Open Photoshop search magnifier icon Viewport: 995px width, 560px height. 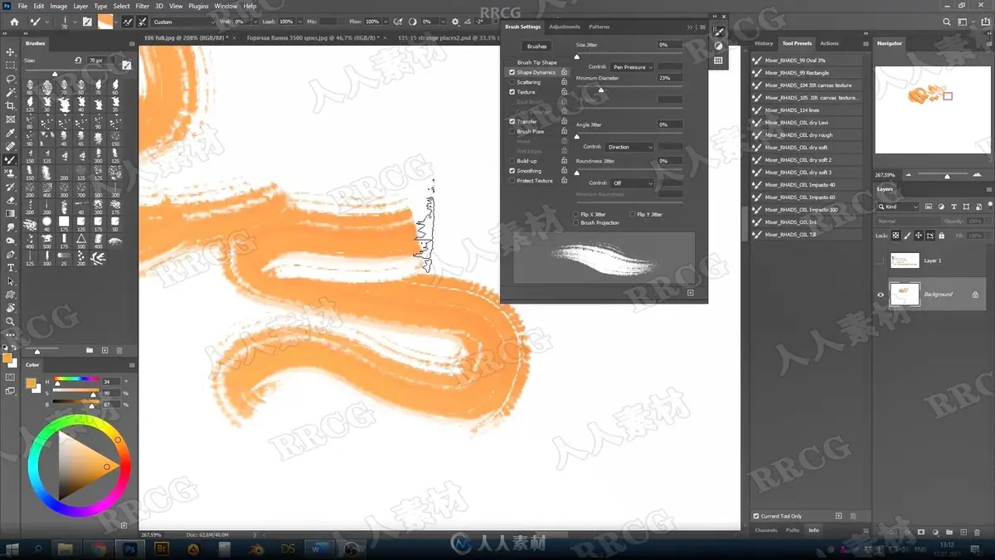(948, 22)
